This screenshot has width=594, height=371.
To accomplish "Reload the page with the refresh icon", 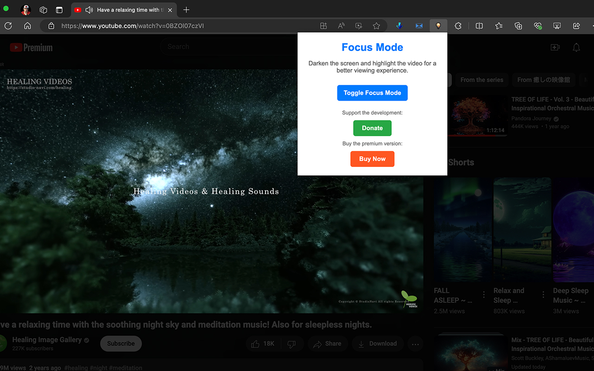I will (8, 26).
